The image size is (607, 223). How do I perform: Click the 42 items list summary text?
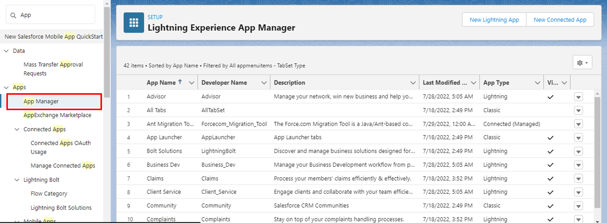point(214,65)
